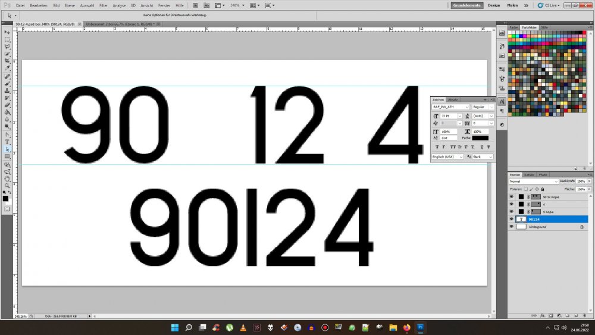Switch to the Absatz tab

(x=453, y=100)
